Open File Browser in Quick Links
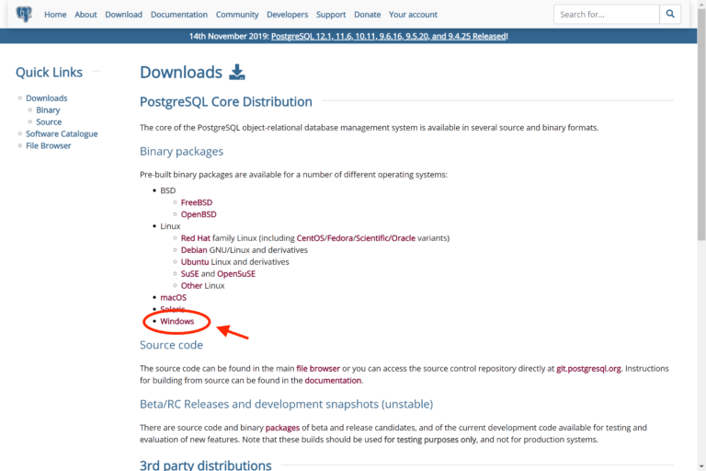706x471 pixels. pos(48,146)
